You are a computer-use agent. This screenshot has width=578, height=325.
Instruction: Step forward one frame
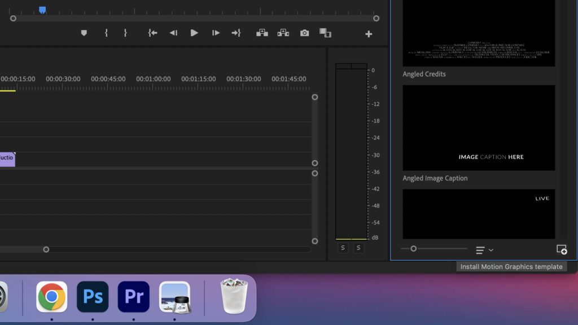pyautogui.click(x=216, y=33)
